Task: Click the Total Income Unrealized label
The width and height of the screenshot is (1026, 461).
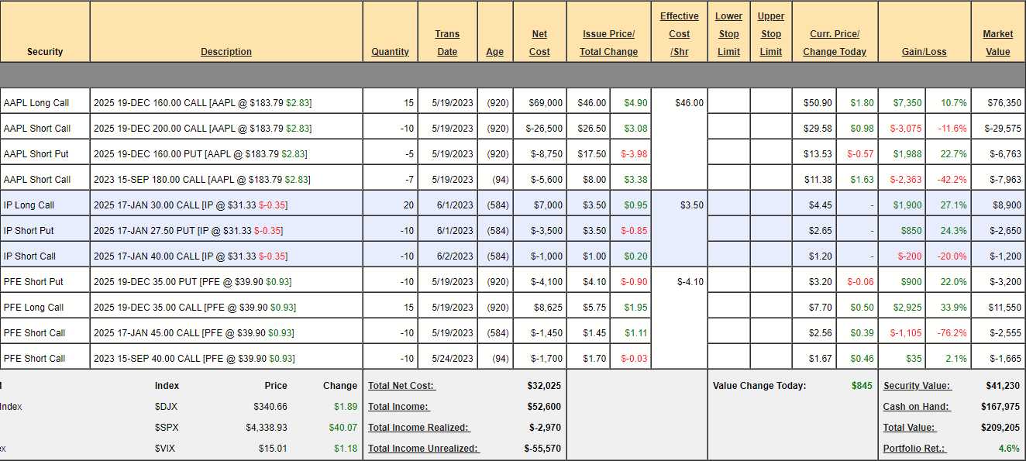Action: click(423, 449)
